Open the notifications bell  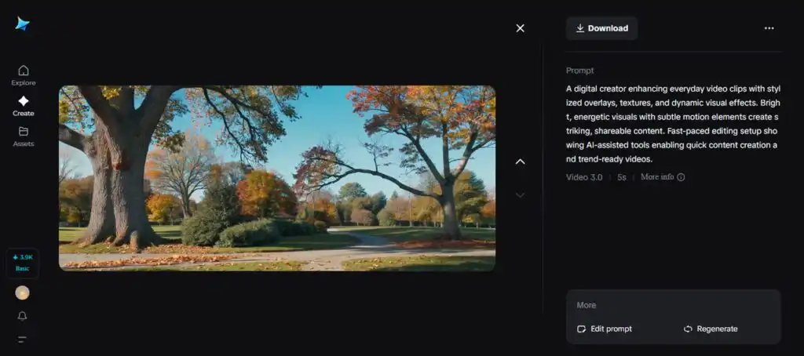[22, 316]
